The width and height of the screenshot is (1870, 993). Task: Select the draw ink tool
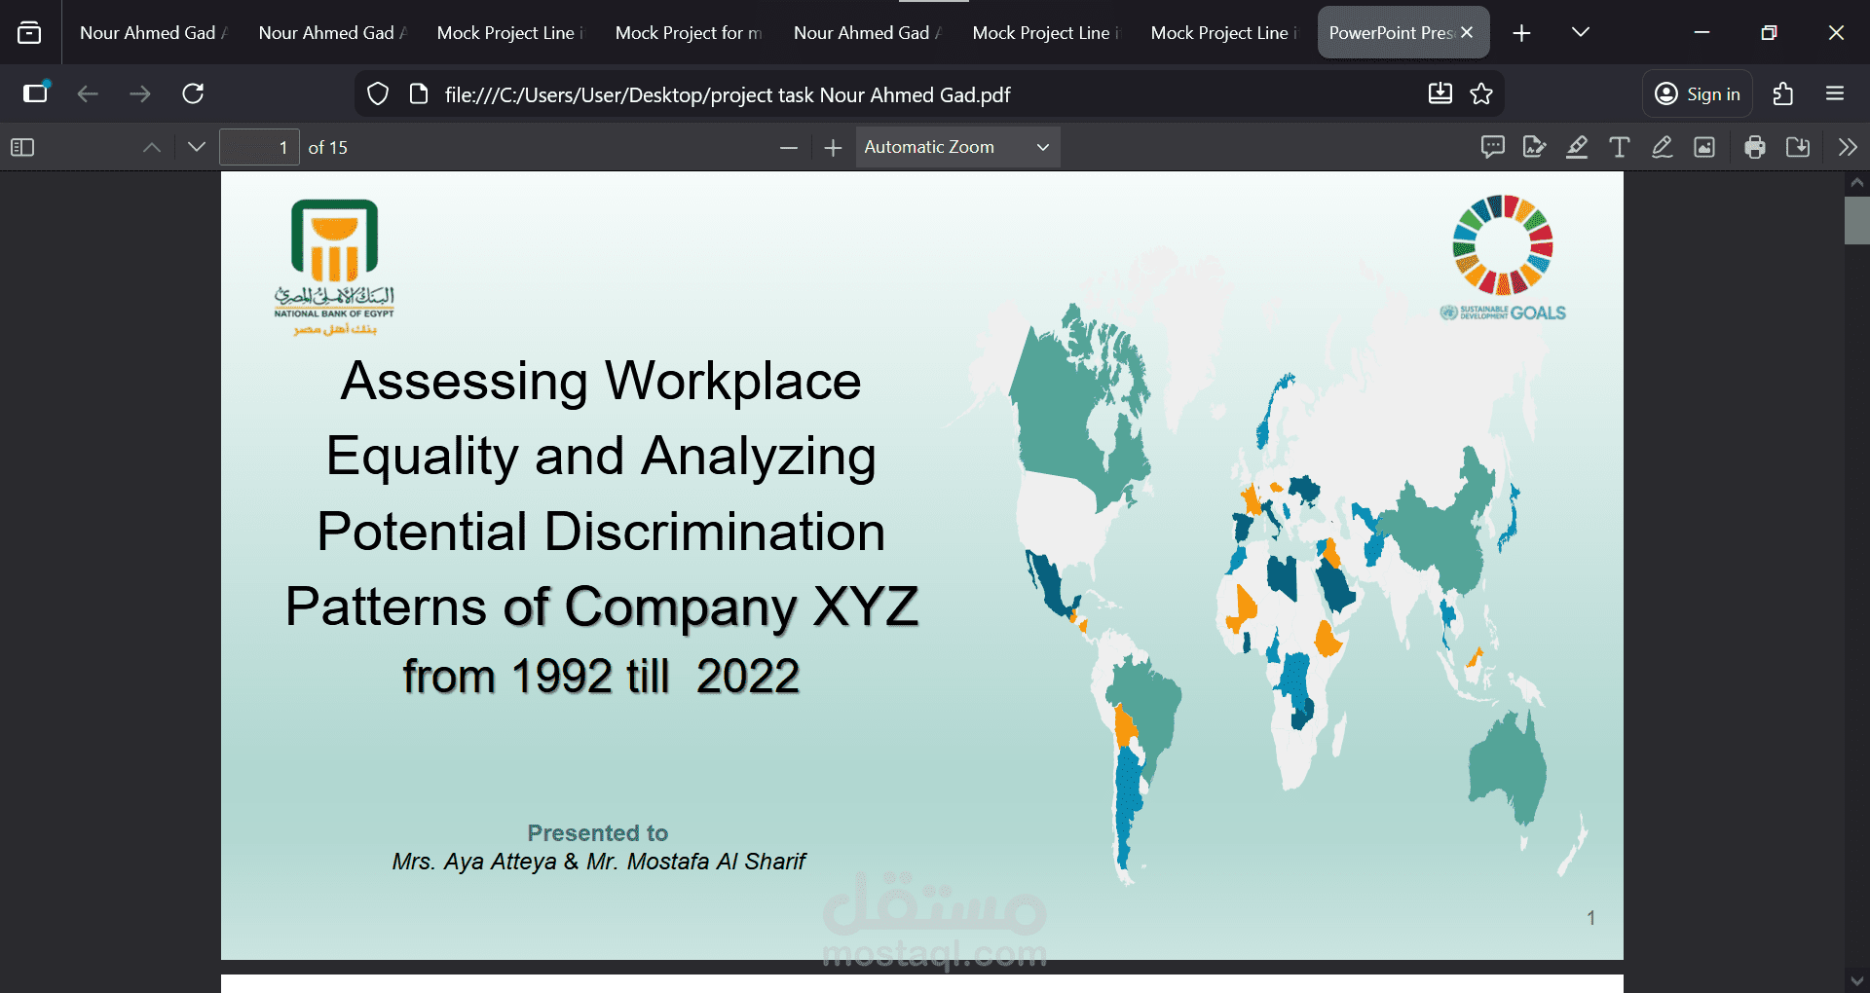point(1662,147)
